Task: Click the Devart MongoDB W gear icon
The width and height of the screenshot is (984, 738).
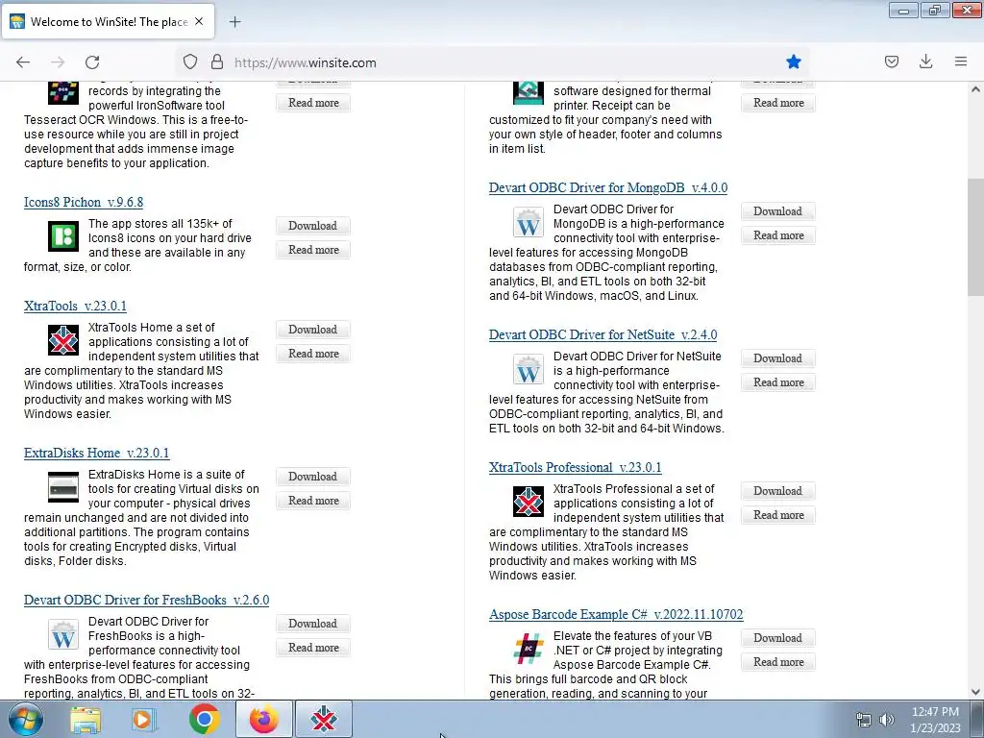Action: pos(529,222)
